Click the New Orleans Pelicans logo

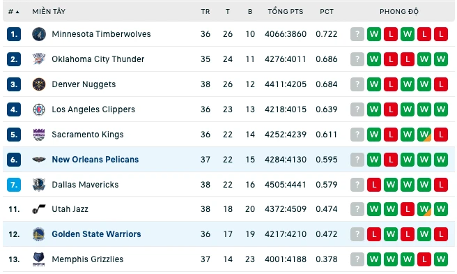click(39, 160)
